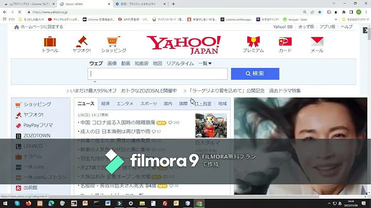Click the Yahoo search text field
371x208 pixels.
tap(158, 74)
